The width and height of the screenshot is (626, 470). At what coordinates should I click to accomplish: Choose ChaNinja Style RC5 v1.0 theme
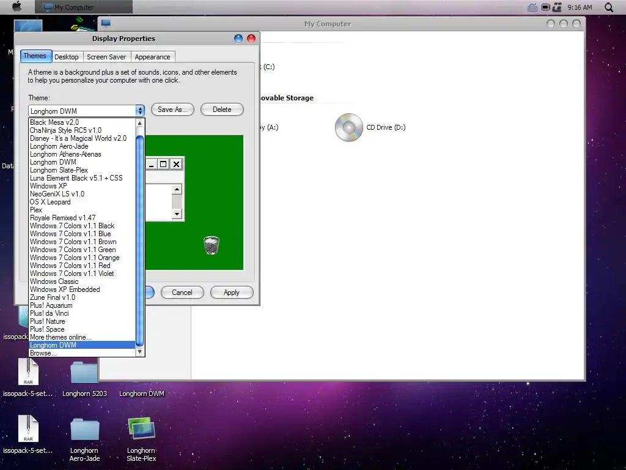pos(83,130)
